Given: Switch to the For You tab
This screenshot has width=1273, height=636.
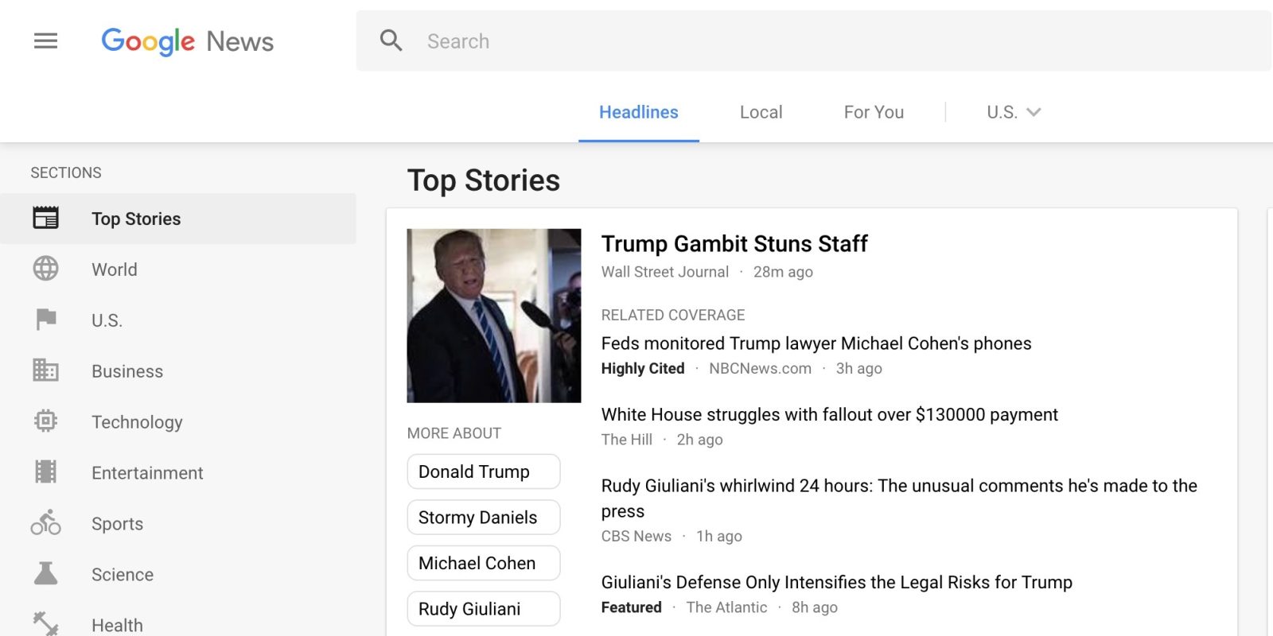Looking at the screenshot, I should 874,112.
